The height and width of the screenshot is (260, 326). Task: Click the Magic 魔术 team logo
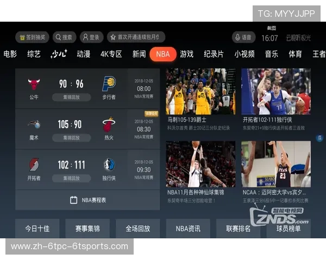click(x=34, y=124)
